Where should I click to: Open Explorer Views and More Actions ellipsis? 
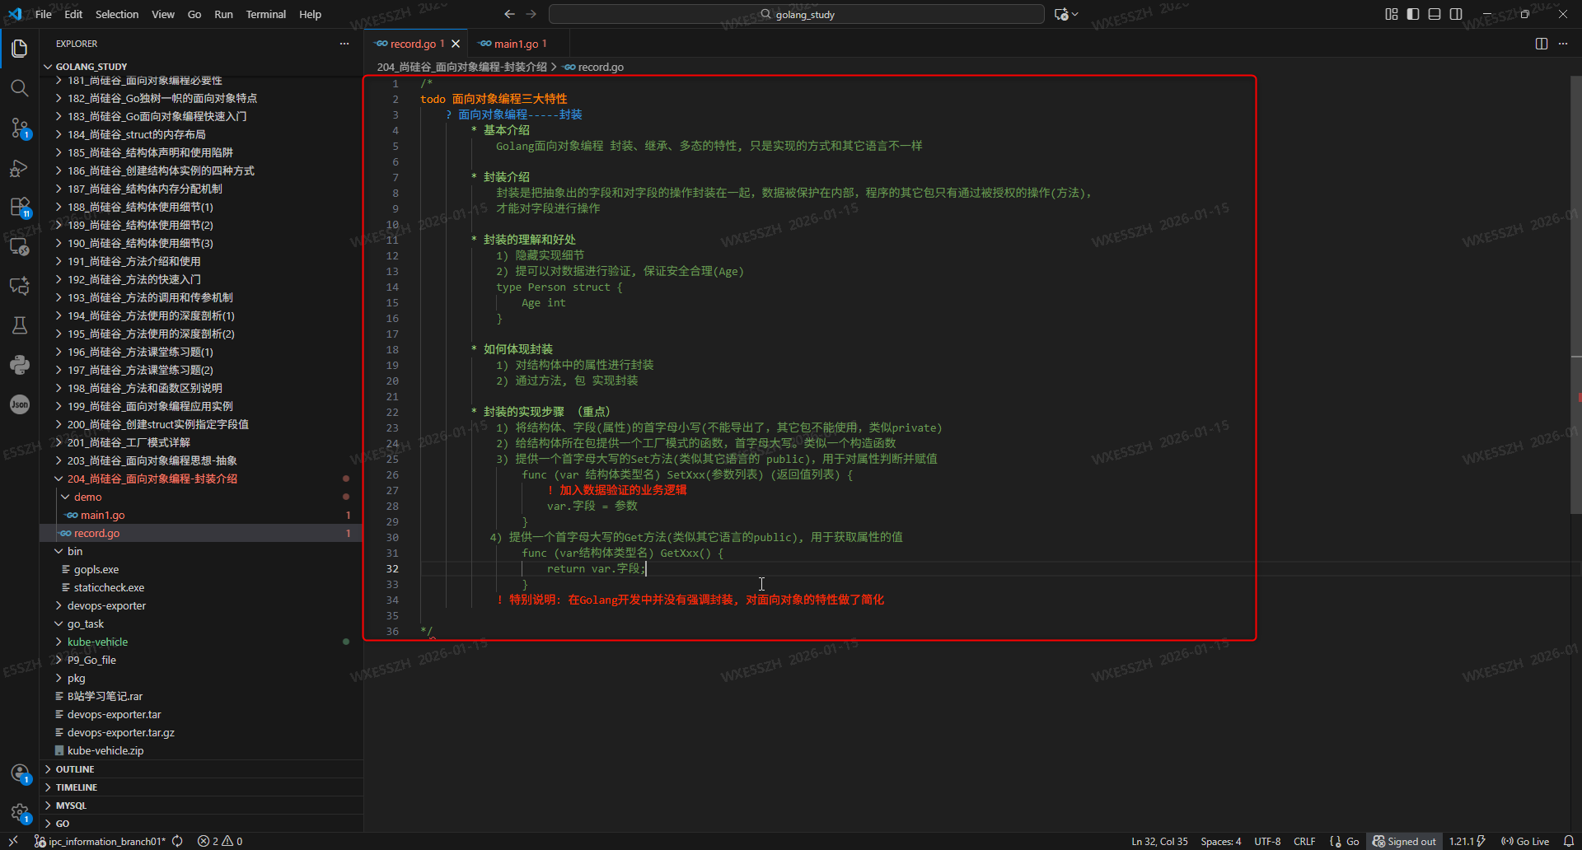tap(344, 44)
